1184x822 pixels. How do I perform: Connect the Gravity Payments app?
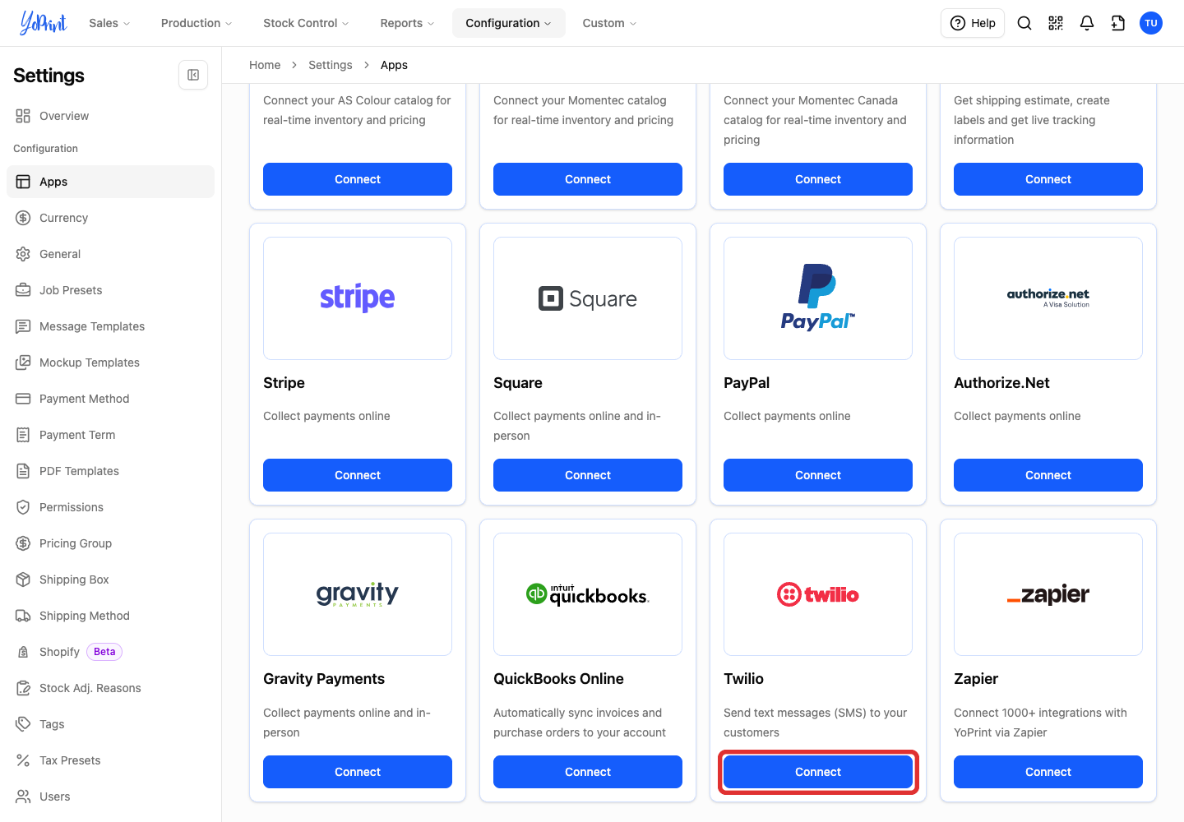(x=358, y=772)
